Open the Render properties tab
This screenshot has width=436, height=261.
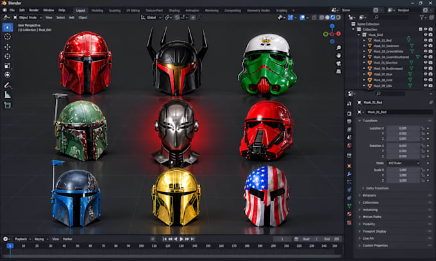point(349,113)
